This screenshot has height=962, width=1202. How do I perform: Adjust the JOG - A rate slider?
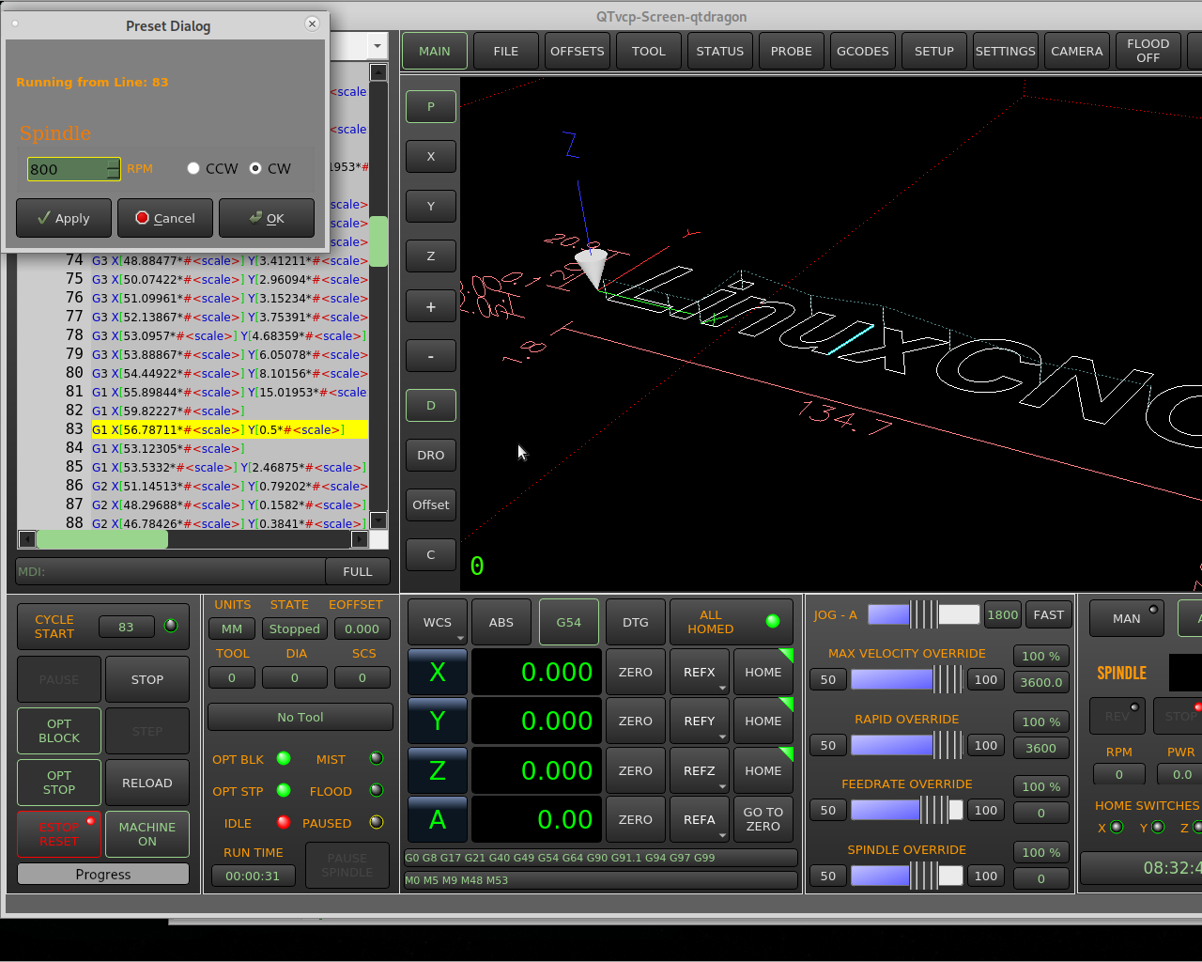tap(924, 614)
